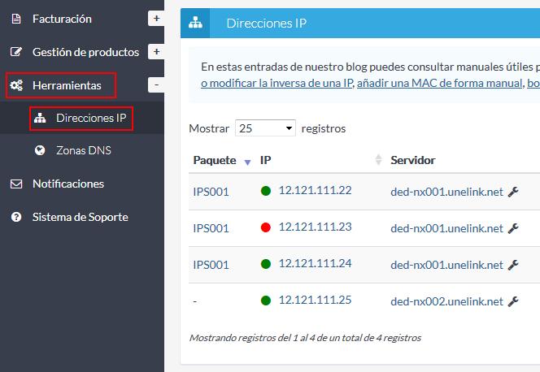Open the ded-nx002.unelink.net server link
This screenshot has height=372, width=540.
click(446, 301)
